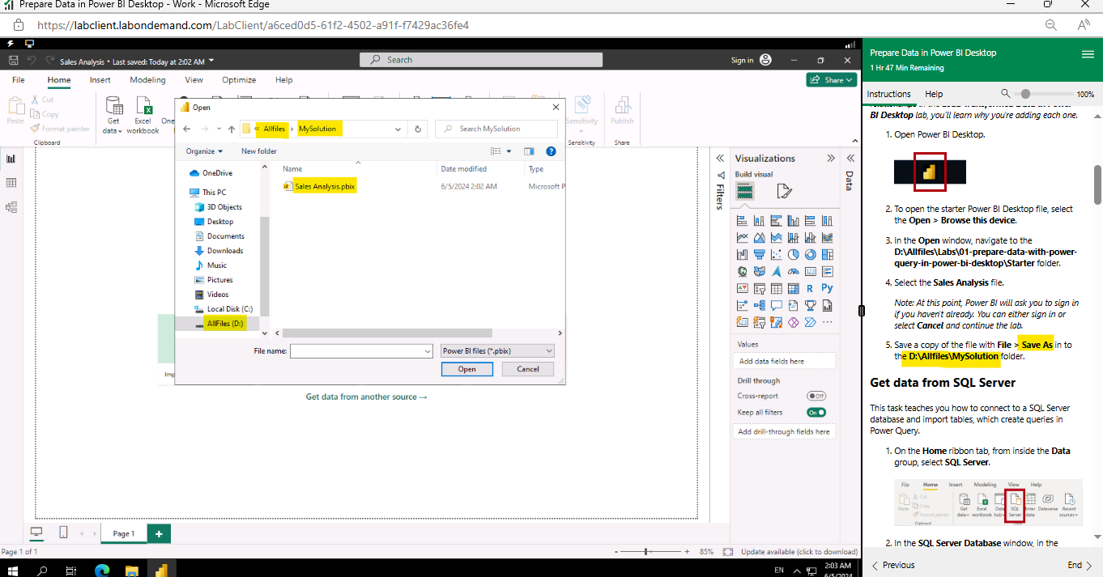This screenshot has height=577, width=1103.
Task: Select the Stacked bar chart visual
Action: point(743,221)
